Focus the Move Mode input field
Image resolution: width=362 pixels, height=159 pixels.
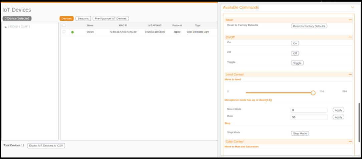(309, 110)
